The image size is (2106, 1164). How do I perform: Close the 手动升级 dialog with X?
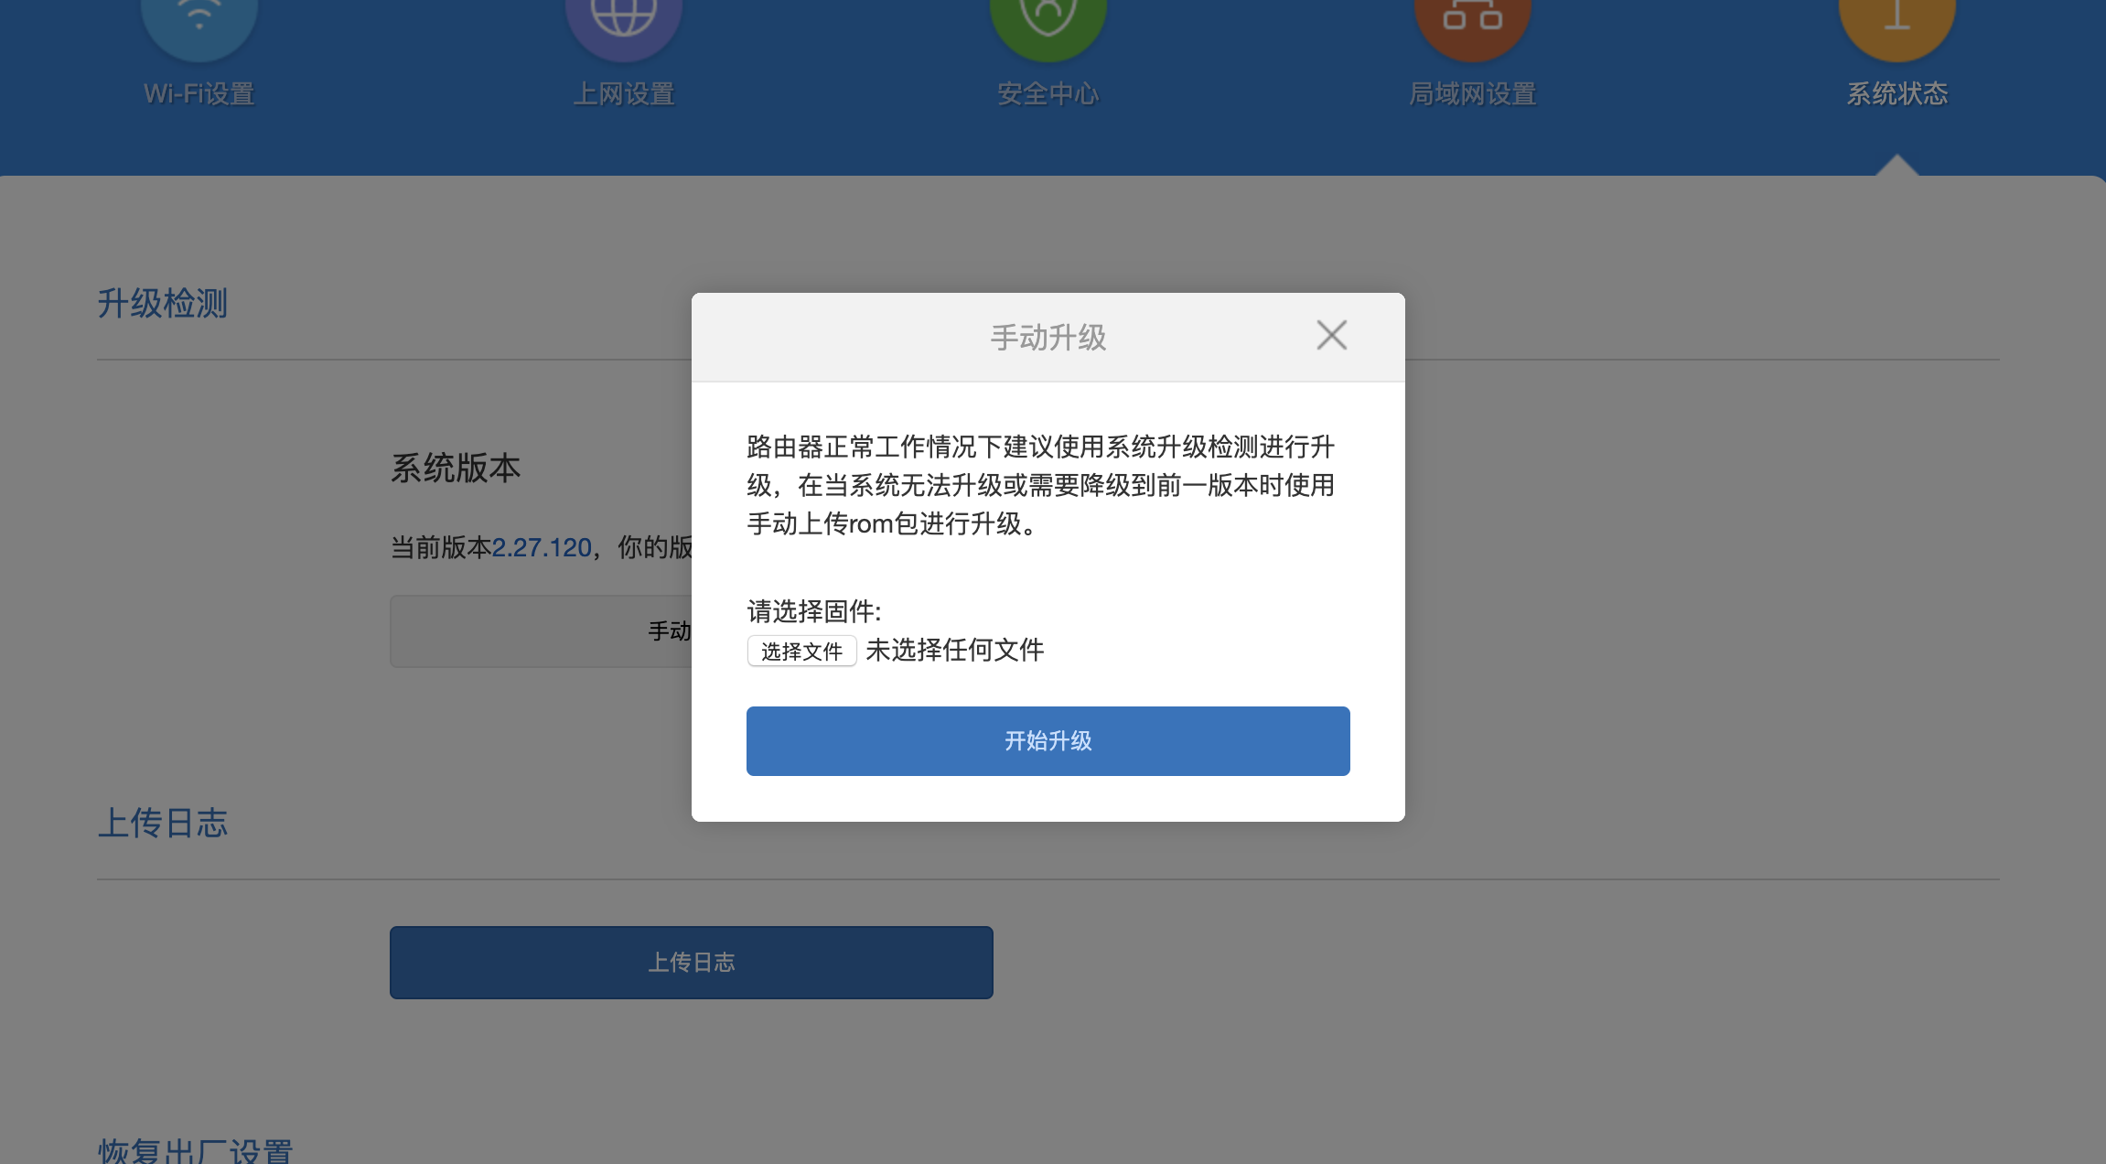click(1332, 335)
